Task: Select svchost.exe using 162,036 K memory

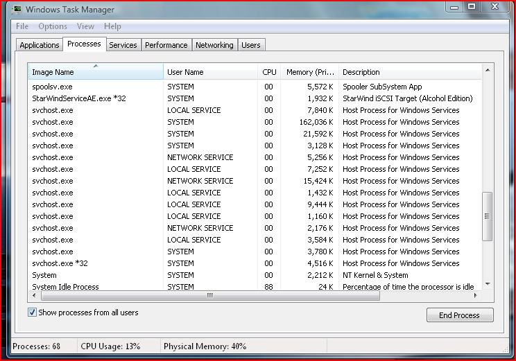Action: point(255,122)
